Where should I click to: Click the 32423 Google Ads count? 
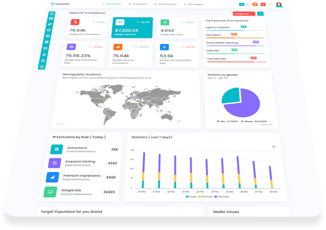[x=109, y=192]
